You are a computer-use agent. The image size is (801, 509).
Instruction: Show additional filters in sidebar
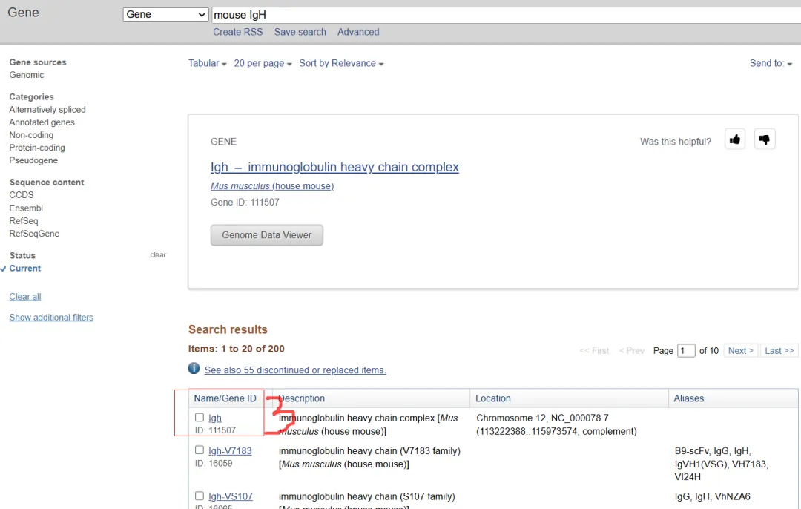[x=51, y=318]
